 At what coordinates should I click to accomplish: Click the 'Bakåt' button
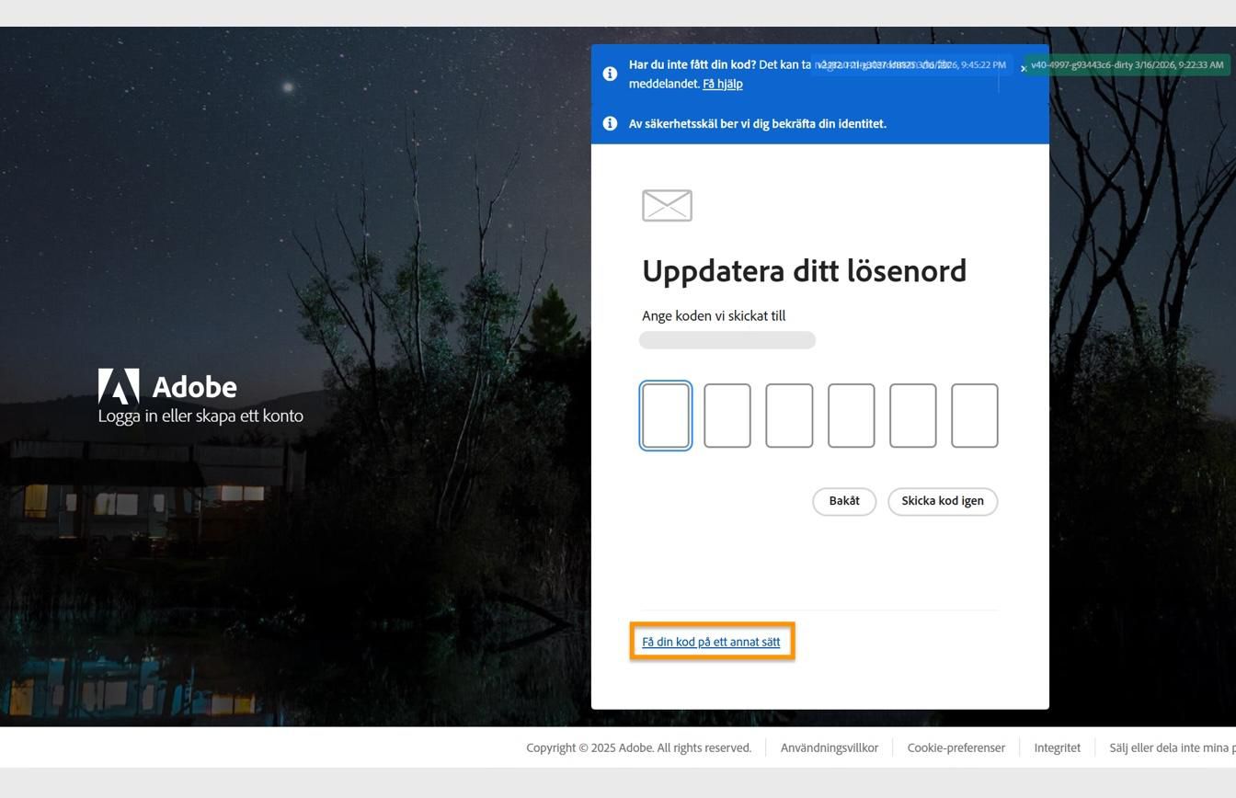pos(843,501)
